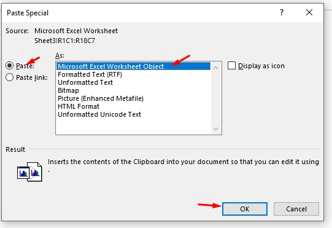332x228 pixels.
Task: Select Unformatted Text in the list
Action: (85, 82)
